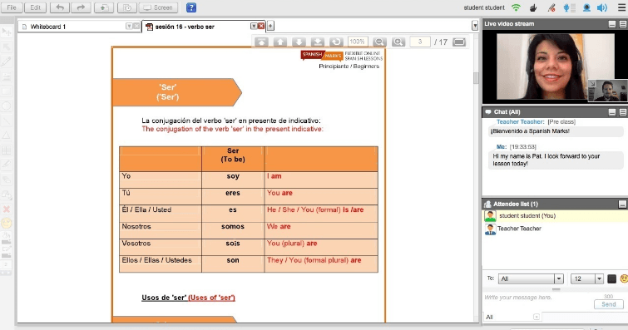Image resolution: width=628 pixels, height=330 pixels.
Task: Go to the last page of document
Action: [318, 42]
